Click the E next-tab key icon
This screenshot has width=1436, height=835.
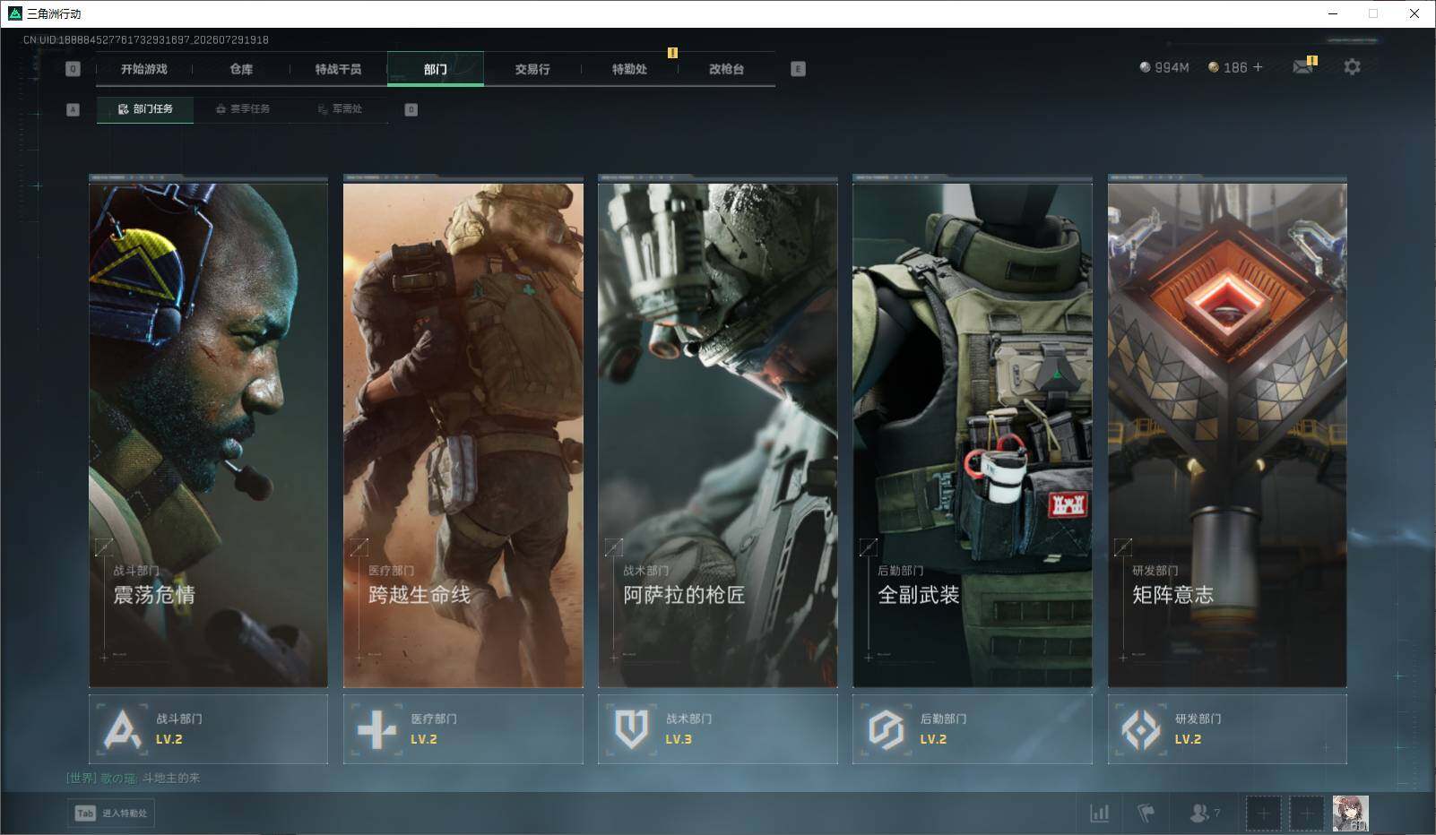point(799,69)
